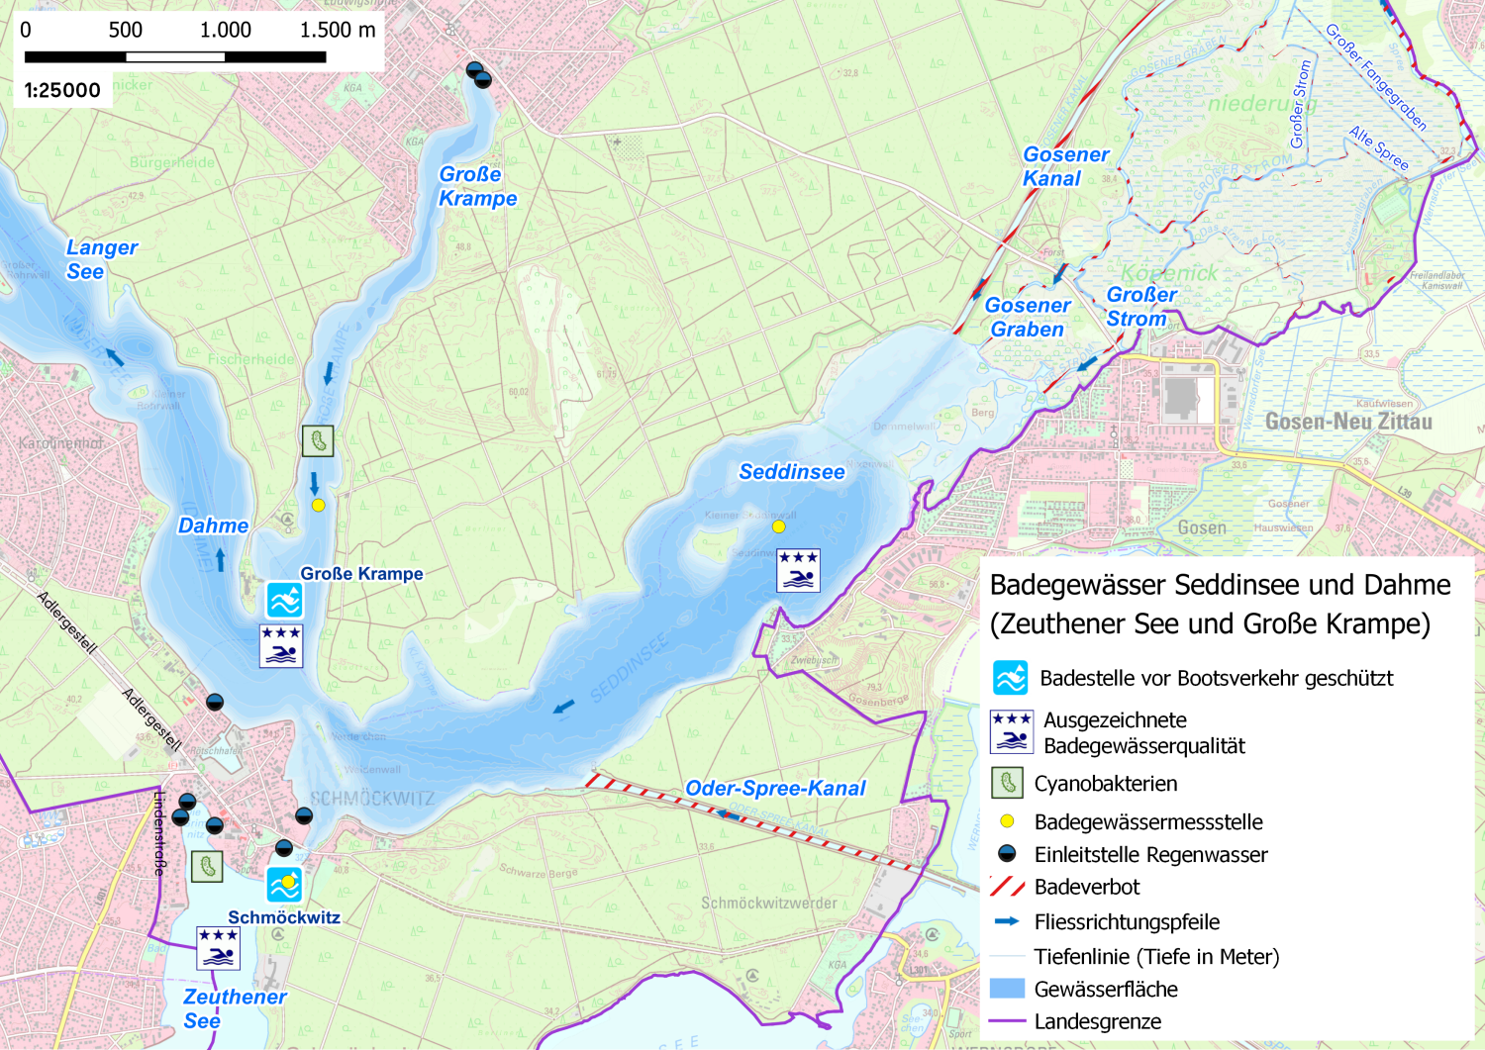Click the Fischerheide forest label
This screenshot has height=1050, width=1485.
pos(250,359)
